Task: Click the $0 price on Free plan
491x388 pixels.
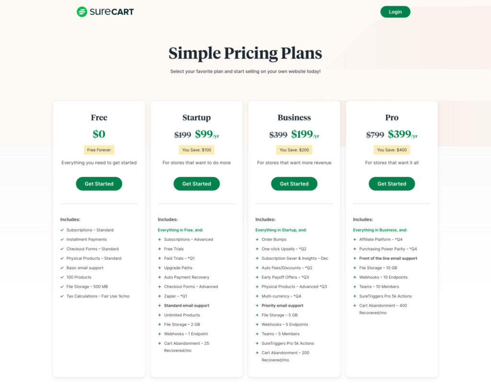Action: (99, 134)
